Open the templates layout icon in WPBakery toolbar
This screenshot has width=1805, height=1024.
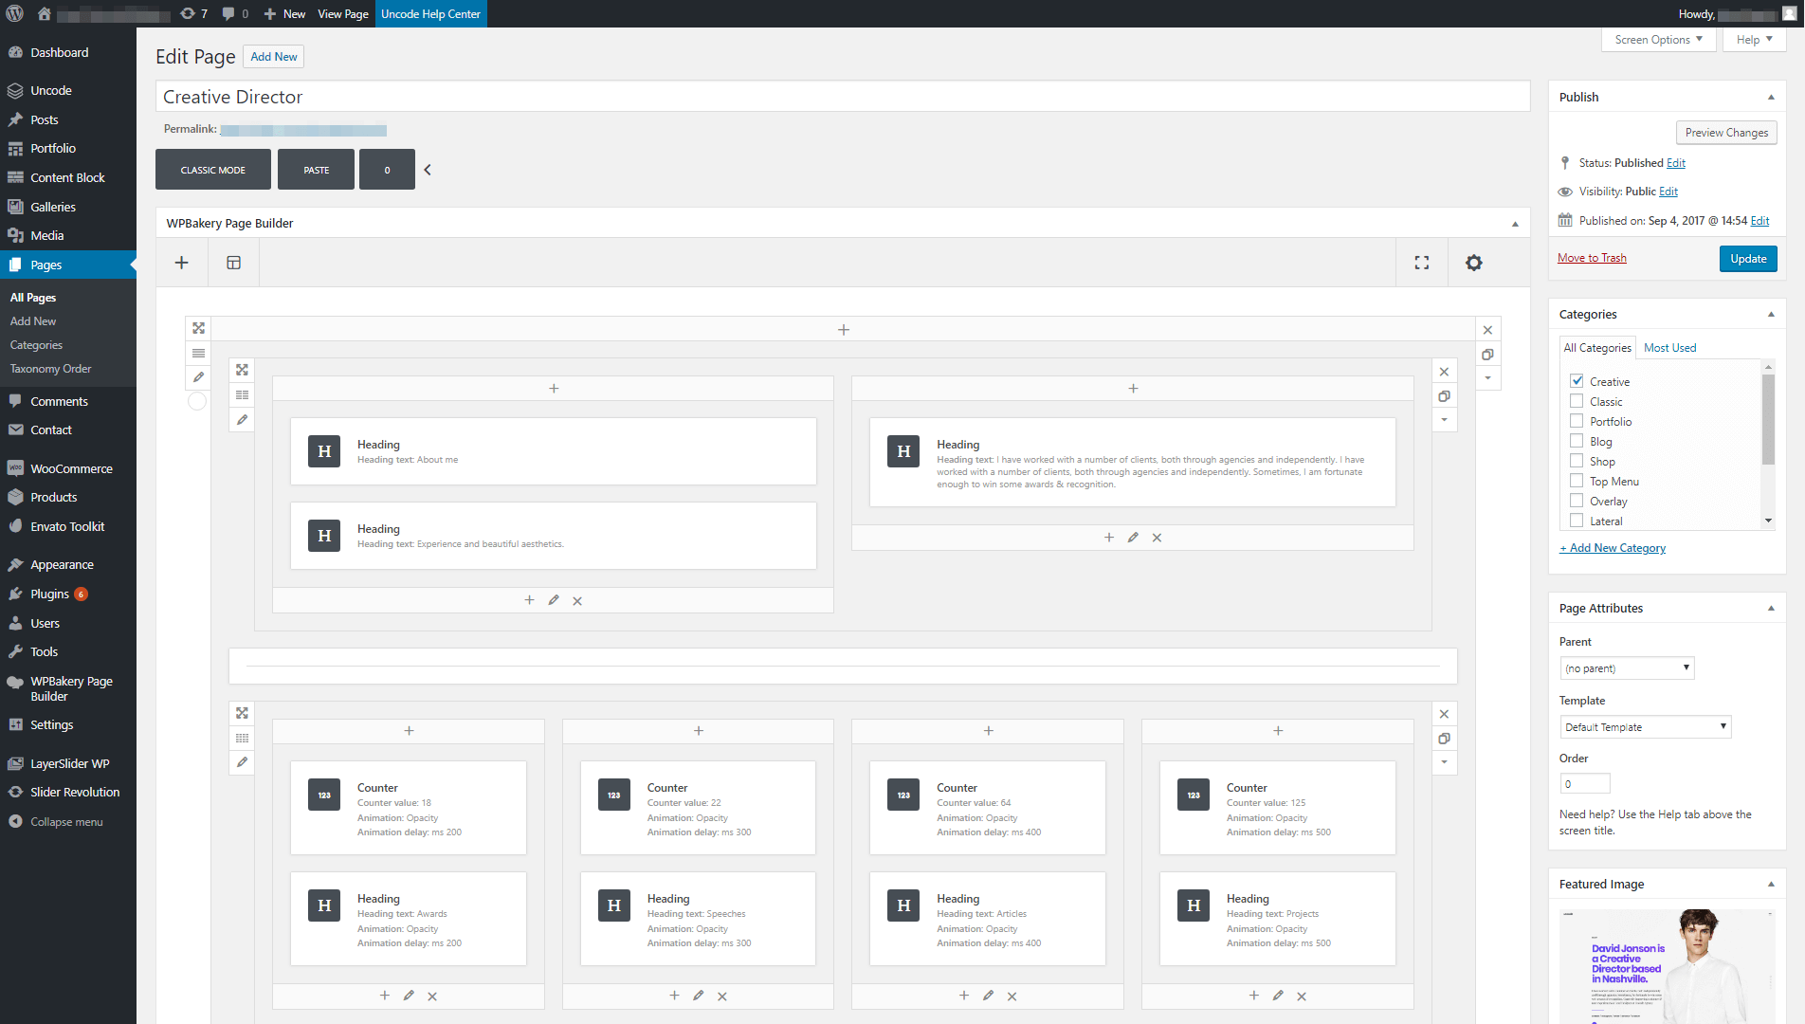point(233,263)
